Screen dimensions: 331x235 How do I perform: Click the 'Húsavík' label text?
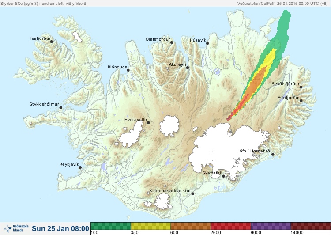pyautogui.click(x=198, y=40)
